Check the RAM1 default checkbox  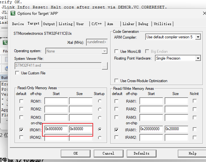click(116, 101)
